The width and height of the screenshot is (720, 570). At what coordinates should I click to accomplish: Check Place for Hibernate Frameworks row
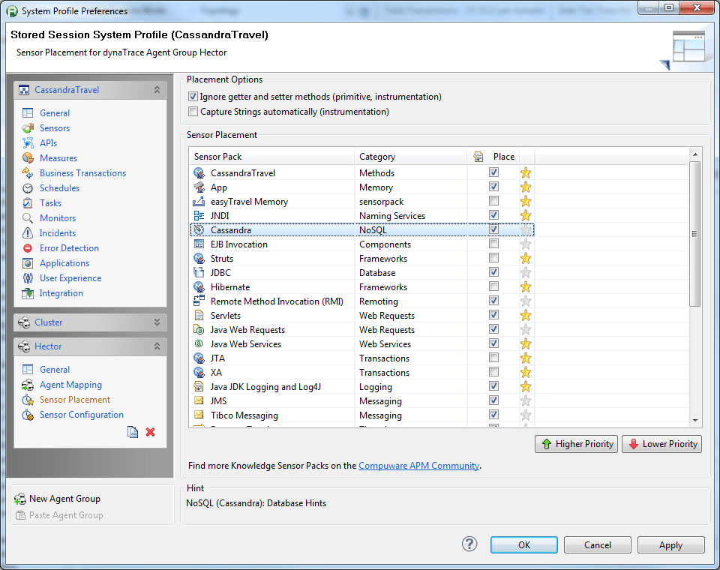point(493,286)
